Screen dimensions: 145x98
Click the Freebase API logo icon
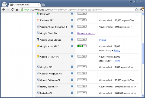point(38,20)
